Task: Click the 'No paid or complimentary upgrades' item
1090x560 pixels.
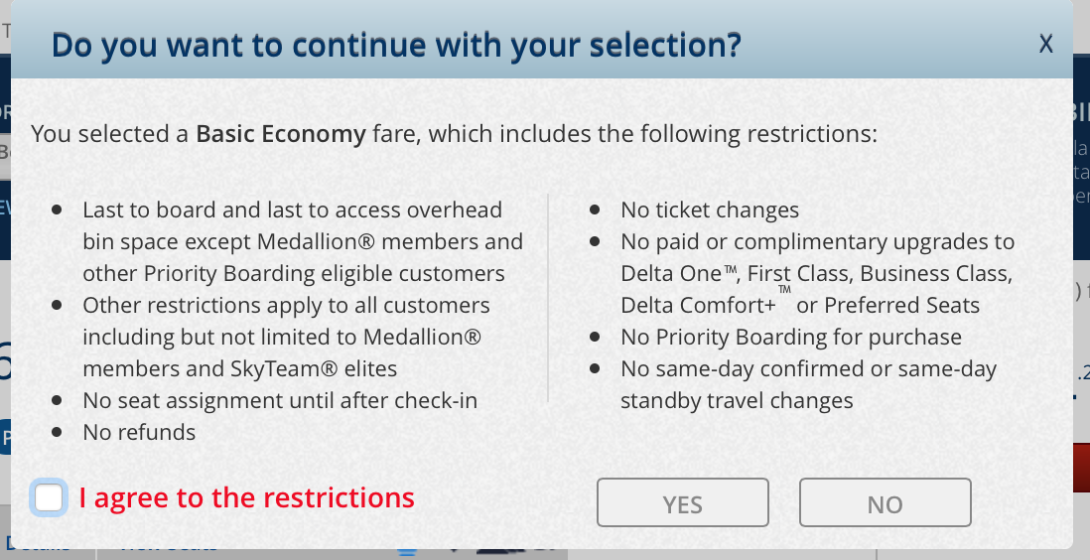Action: [818, 273]
